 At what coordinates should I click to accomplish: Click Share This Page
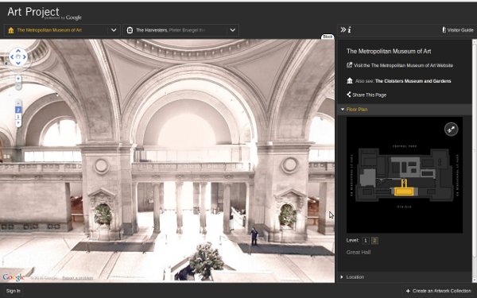[x=370, y=95]
